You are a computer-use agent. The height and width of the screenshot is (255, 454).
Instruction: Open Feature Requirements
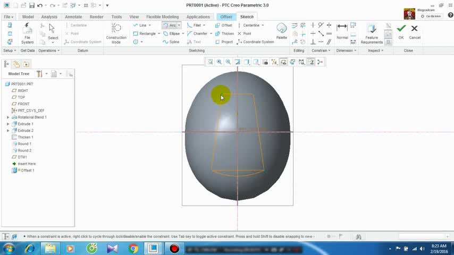click(x=372, y=33)
